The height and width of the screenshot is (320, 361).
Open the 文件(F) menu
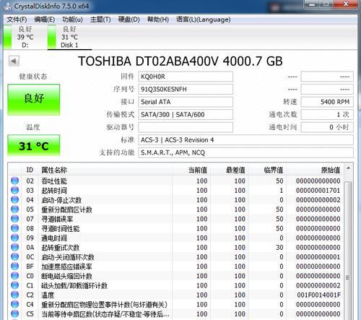coord(17,20)
